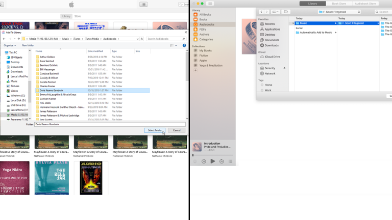This screenshot has height=220, width=392.
Task: Select Downloads in the Windows navigation tree
Action: click(x=16, y=72)
